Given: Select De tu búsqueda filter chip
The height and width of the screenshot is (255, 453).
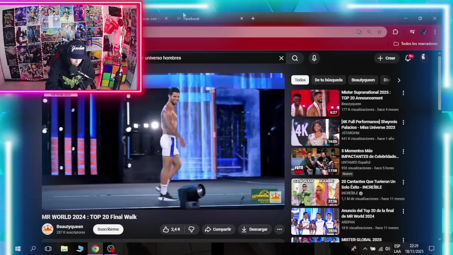Looking at the screenshot, I should click(328, 80).
